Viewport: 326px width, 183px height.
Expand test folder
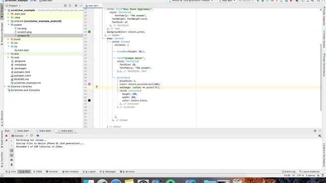pos(8,54)
